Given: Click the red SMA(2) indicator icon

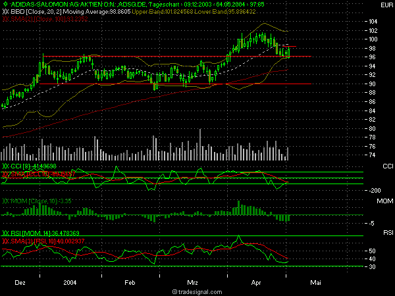Looking at the screenshot, I should pos(5,19).
